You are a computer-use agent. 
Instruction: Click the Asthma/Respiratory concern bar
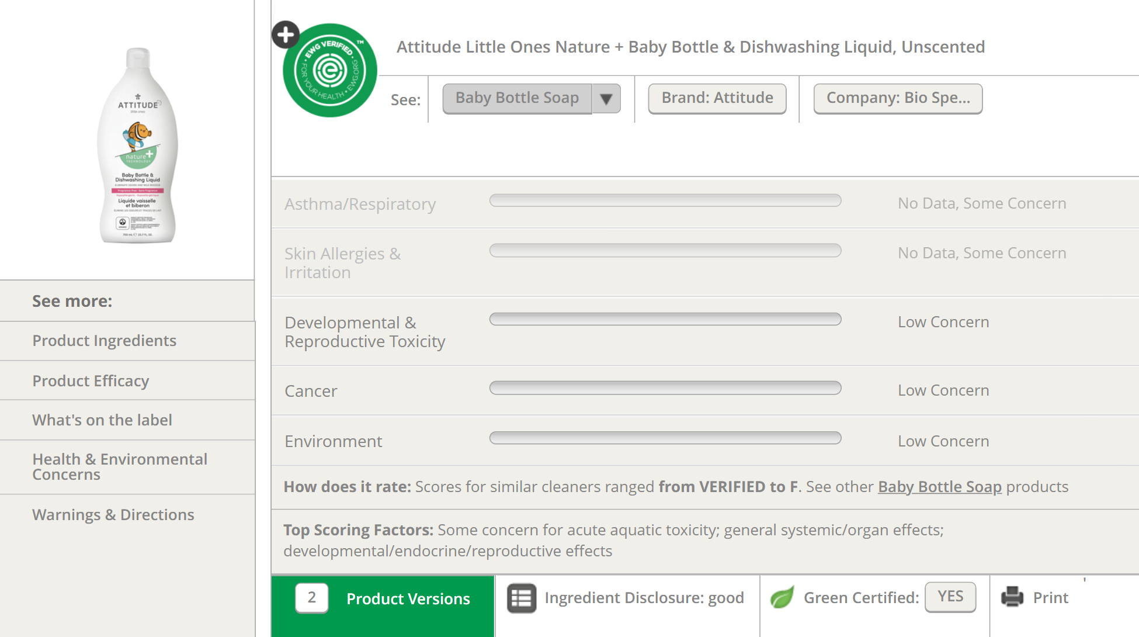pos(665,200)
